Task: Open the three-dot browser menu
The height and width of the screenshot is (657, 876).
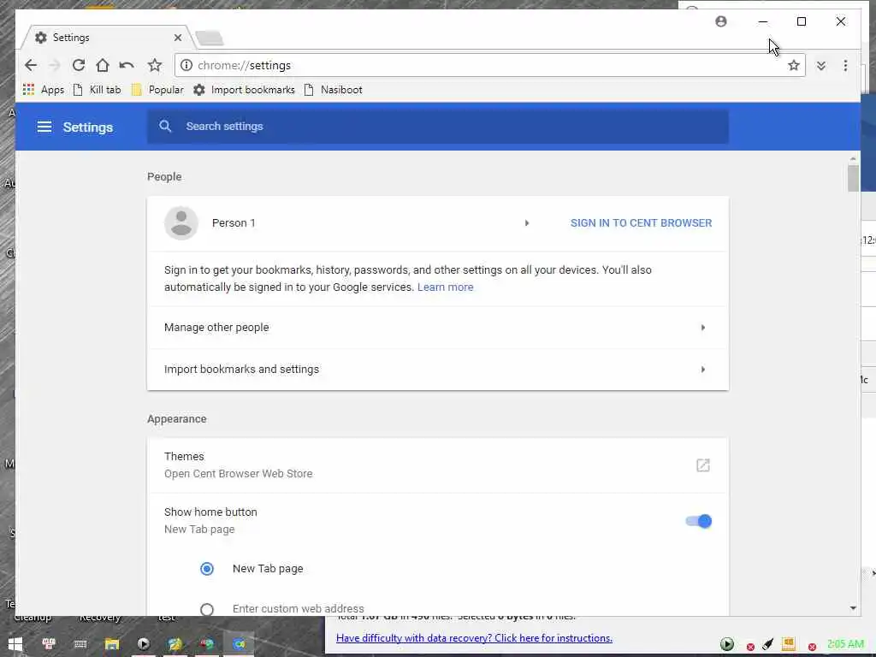Action: 845,65
